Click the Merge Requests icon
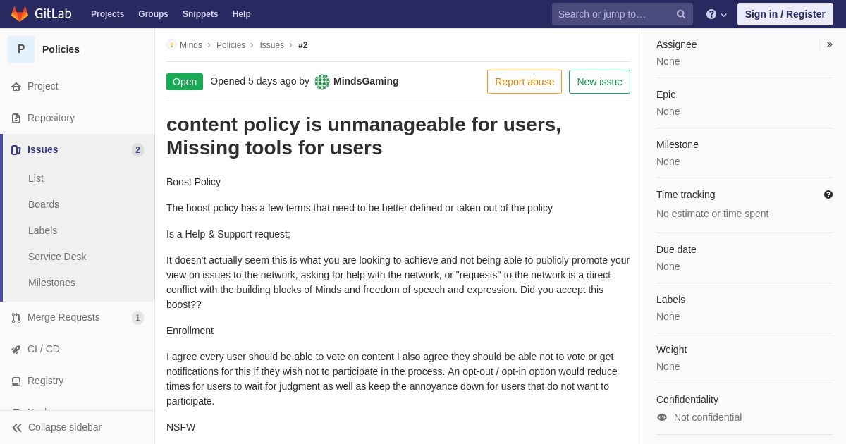The width and height of the screenshot is (846, 444). 16,318
